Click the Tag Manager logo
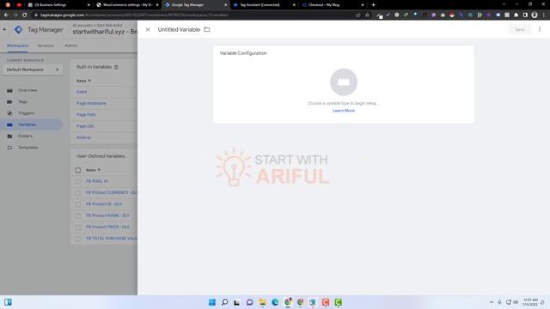 pyautogui.click(x=19, y=30)
